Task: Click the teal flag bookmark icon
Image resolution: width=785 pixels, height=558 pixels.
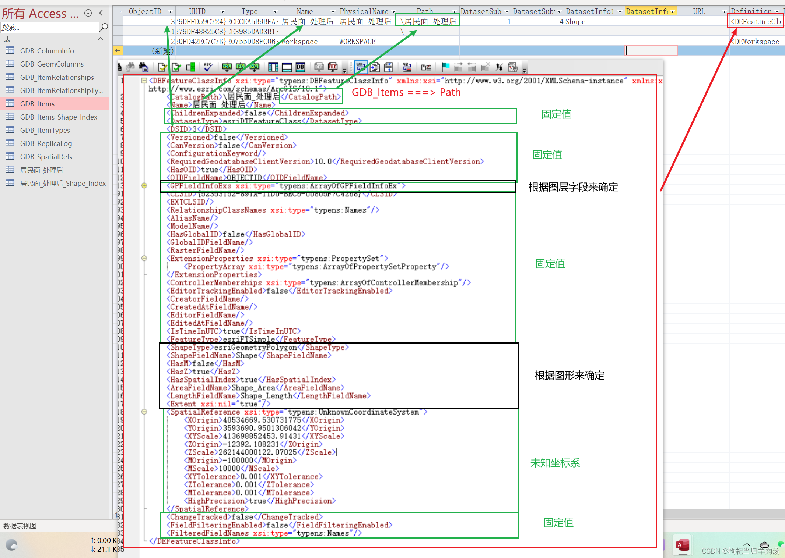Action: pyautogui.click(x=445, y=67)
